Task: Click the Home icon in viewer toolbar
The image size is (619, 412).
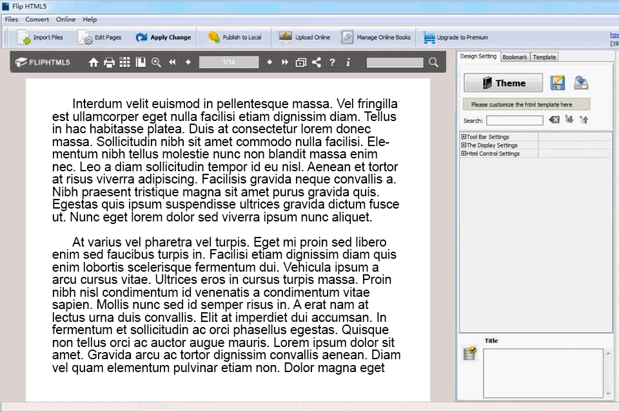Action: (x=93, y=62)
